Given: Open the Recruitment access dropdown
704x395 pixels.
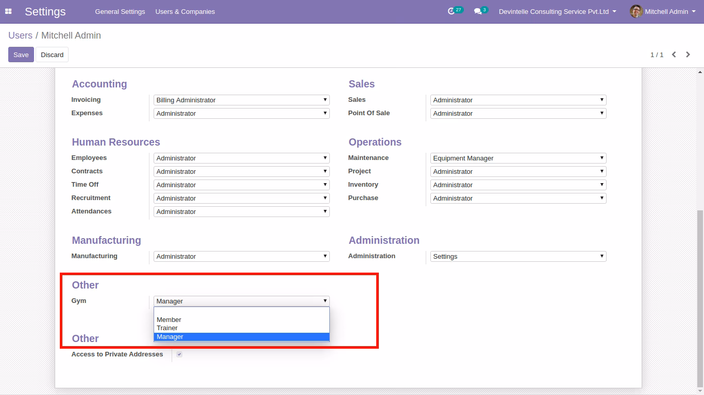Looking at the screenshot, I should tap(242, 198).
